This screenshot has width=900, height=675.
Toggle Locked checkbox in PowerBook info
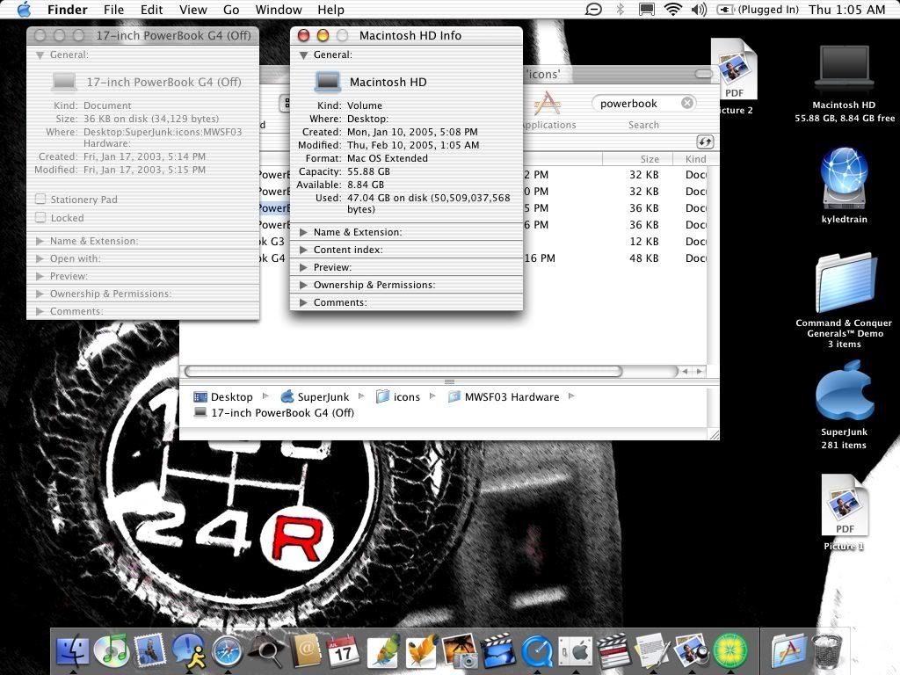[x=40, y=217]
